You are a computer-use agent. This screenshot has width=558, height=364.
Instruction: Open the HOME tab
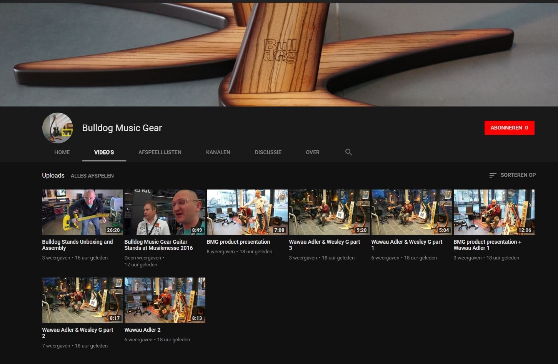[x=62, y=152]
